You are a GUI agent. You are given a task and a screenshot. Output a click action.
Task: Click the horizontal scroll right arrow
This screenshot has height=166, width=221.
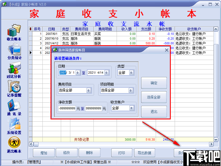click(211, 144)
